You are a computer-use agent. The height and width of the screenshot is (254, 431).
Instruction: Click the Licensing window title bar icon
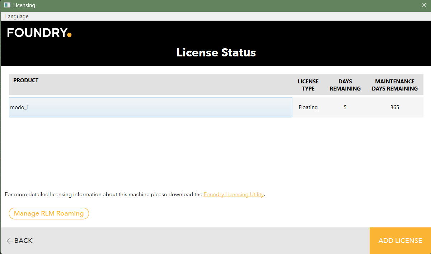[x=7, y=5]
